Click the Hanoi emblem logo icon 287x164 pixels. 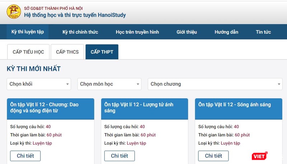[x=14, y=11]
